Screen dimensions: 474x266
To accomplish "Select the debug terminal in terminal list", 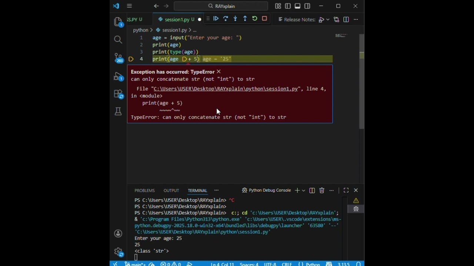I will coord(356,209).
